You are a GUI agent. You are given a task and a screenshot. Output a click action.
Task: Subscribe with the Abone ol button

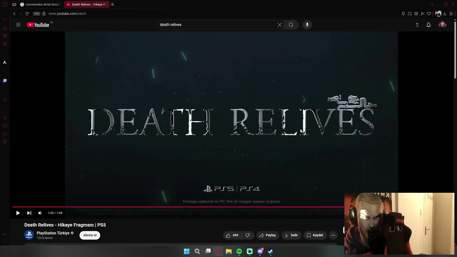(x=90, y=235)
